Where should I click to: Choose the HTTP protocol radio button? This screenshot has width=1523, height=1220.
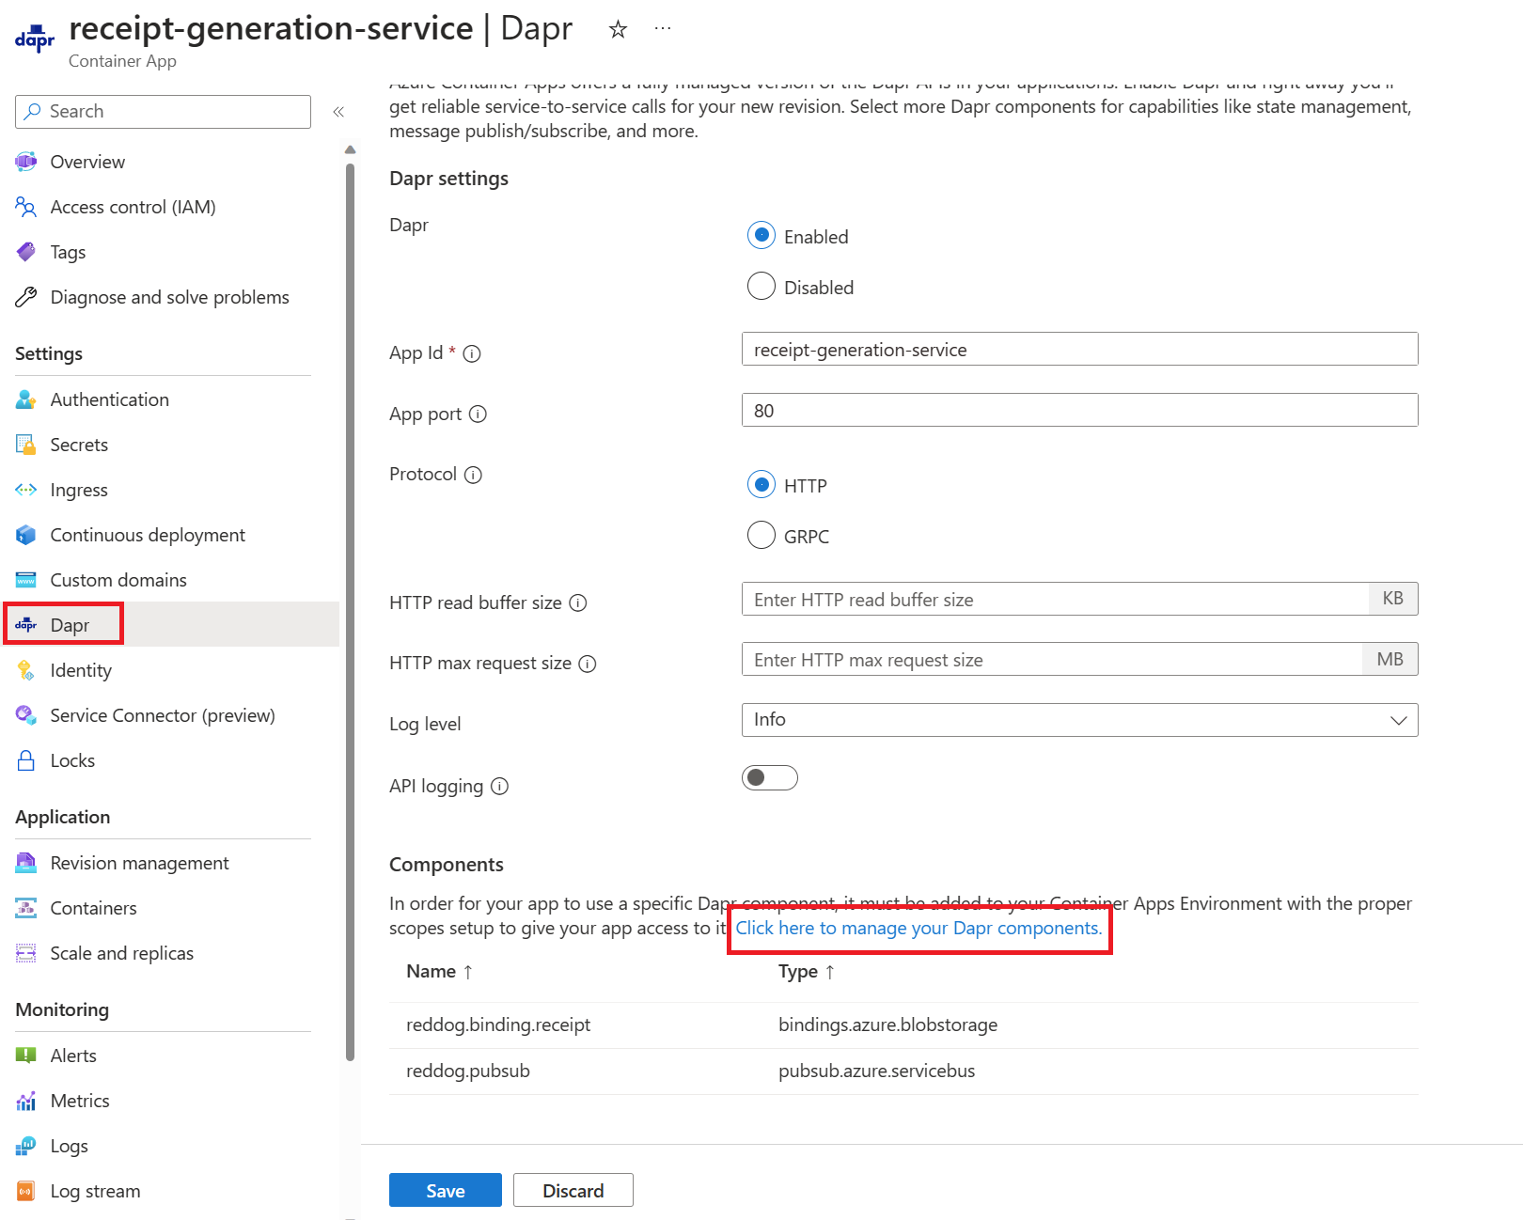[x=761, y=484]
